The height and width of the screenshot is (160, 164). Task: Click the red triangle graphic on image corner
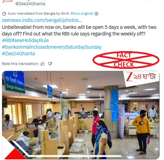tap(15, 155)
